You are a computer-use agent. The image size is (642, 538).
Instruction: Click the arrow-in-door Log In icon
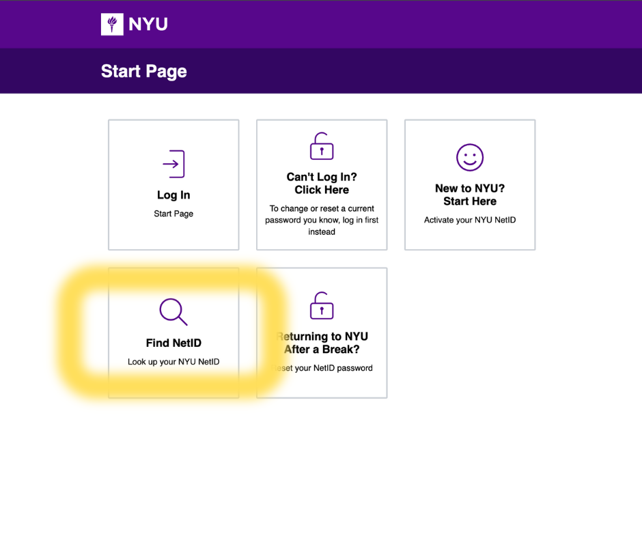coord(173,164)
